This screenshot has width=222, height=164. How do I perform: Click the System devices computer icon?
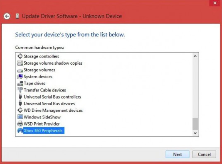click(20, 77)
